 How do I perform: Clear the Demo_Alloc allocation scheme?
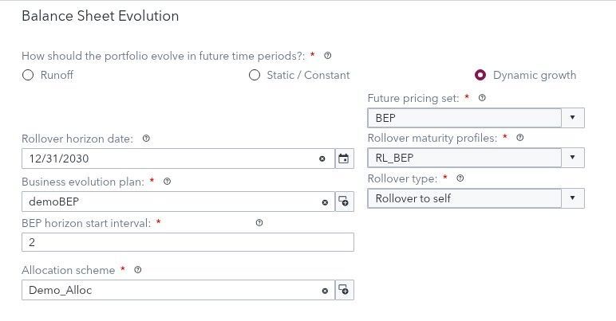(x=325, y=291)
